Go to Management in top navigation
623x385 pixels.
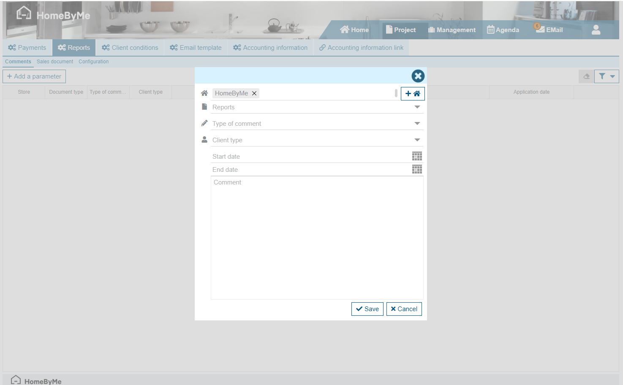tap(452, 30)
